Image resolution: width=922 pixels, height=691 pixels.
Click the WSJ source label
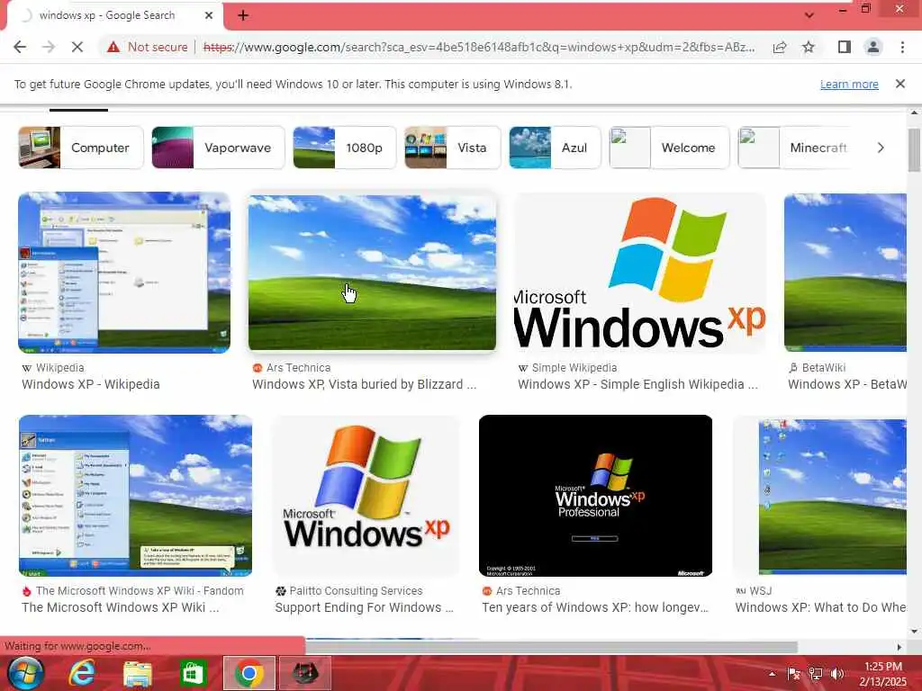(x=760, y=591)
